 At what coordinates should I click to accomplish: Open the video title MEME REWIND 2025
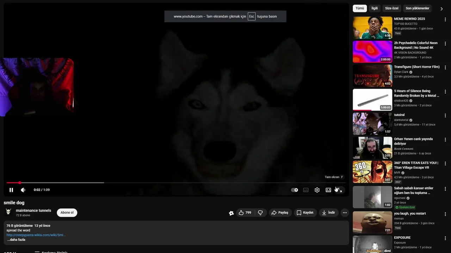tap(409, 19)
